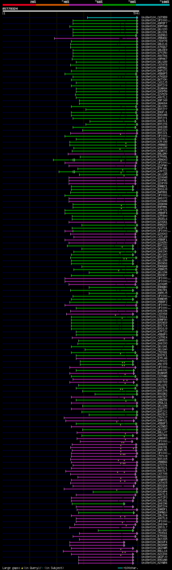Open hit UniRef100_B9MTA8

click(x=154, y=26)
